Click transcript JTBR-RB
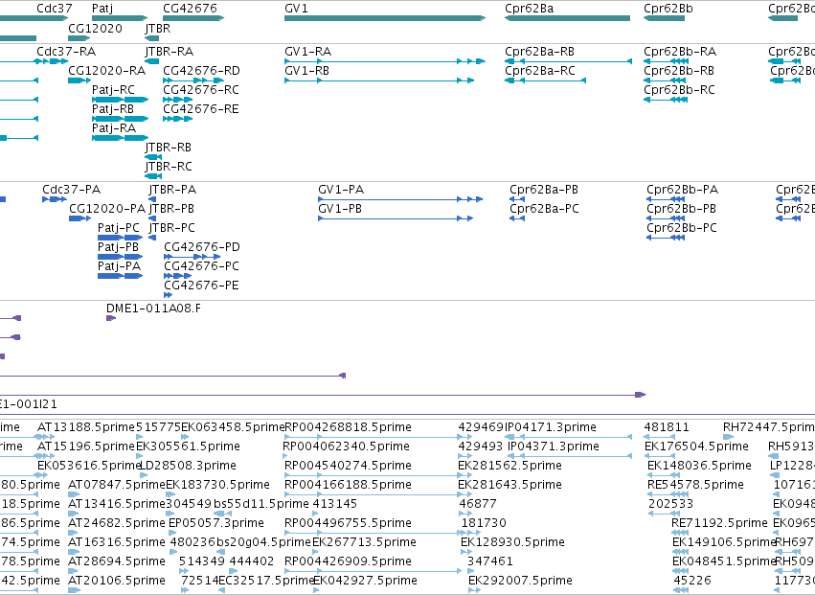The height and width of the screenshot is (595, 815). click(x=168, y=148)
